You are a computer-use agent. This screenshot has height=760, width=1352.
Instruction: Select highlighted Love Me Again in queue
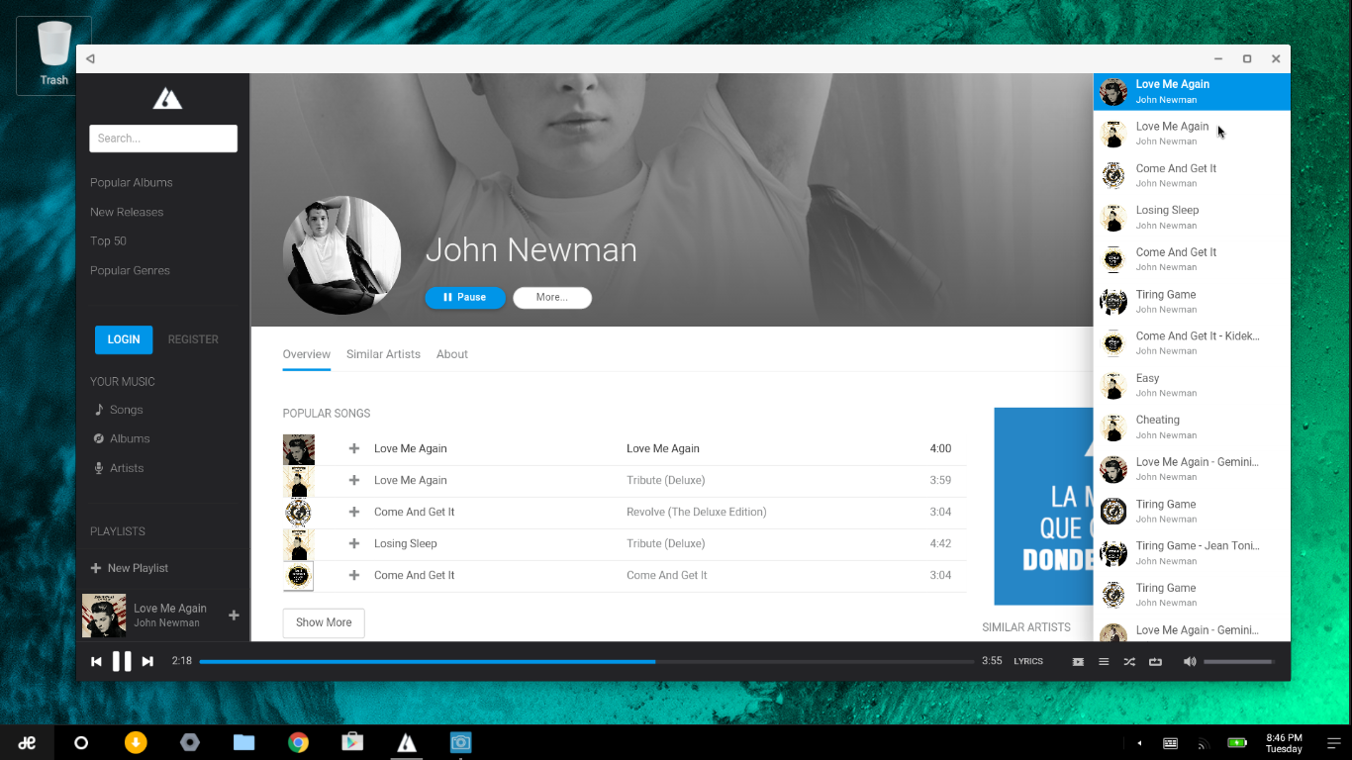(1192, 91)
